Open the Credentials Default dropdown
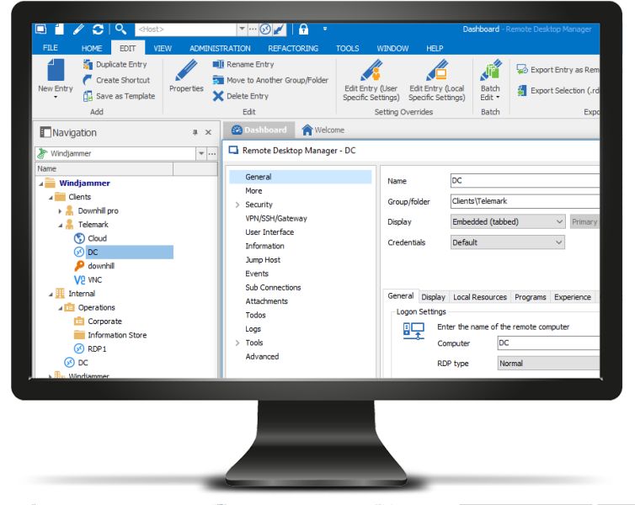This screenshot has width=635, height=505. click(x=559, y=242)
